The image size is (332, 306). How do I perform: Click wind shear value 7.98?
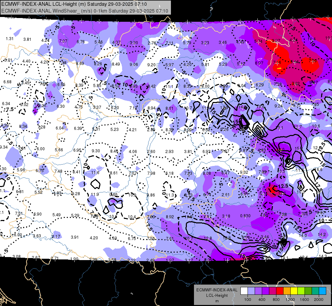151,173
